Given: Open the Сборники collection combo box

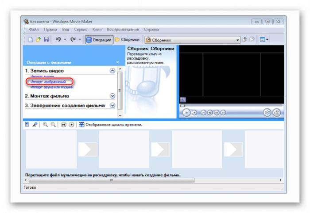Looking at the screenshot, I should [192, 40].
